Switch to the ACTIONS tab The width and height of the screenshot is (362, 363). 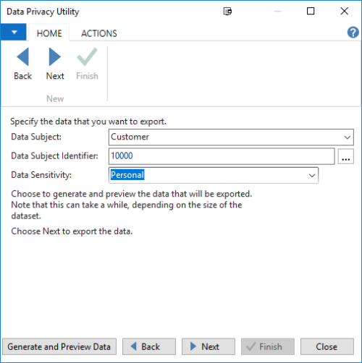(x=99, y=33)
